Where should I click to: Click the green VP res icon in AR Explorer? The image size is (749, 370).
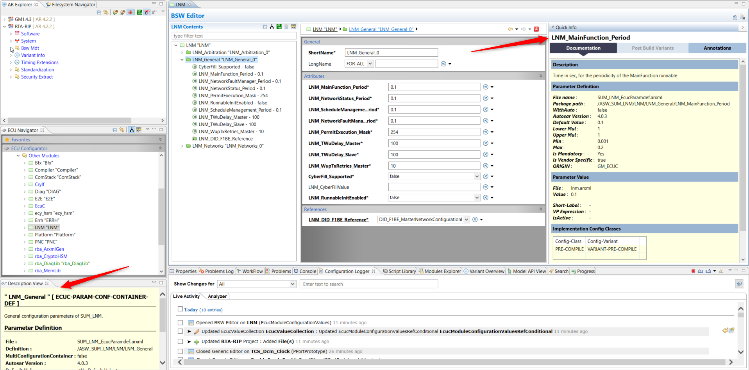click(x=139, y=12)
